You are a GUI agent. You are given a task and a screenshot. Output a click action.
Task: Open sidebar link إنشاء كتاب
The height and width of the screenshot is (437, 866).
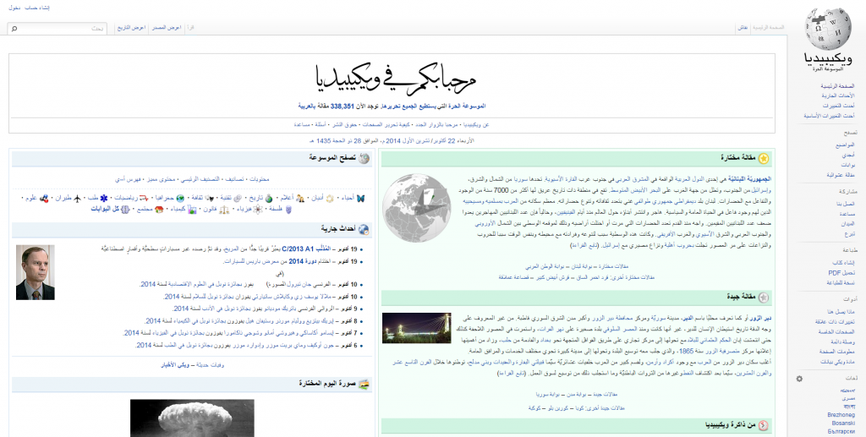click(x=843, y=263)
